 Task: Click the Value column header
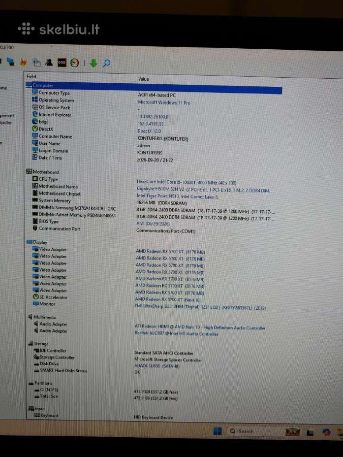(x=143, y=79)
